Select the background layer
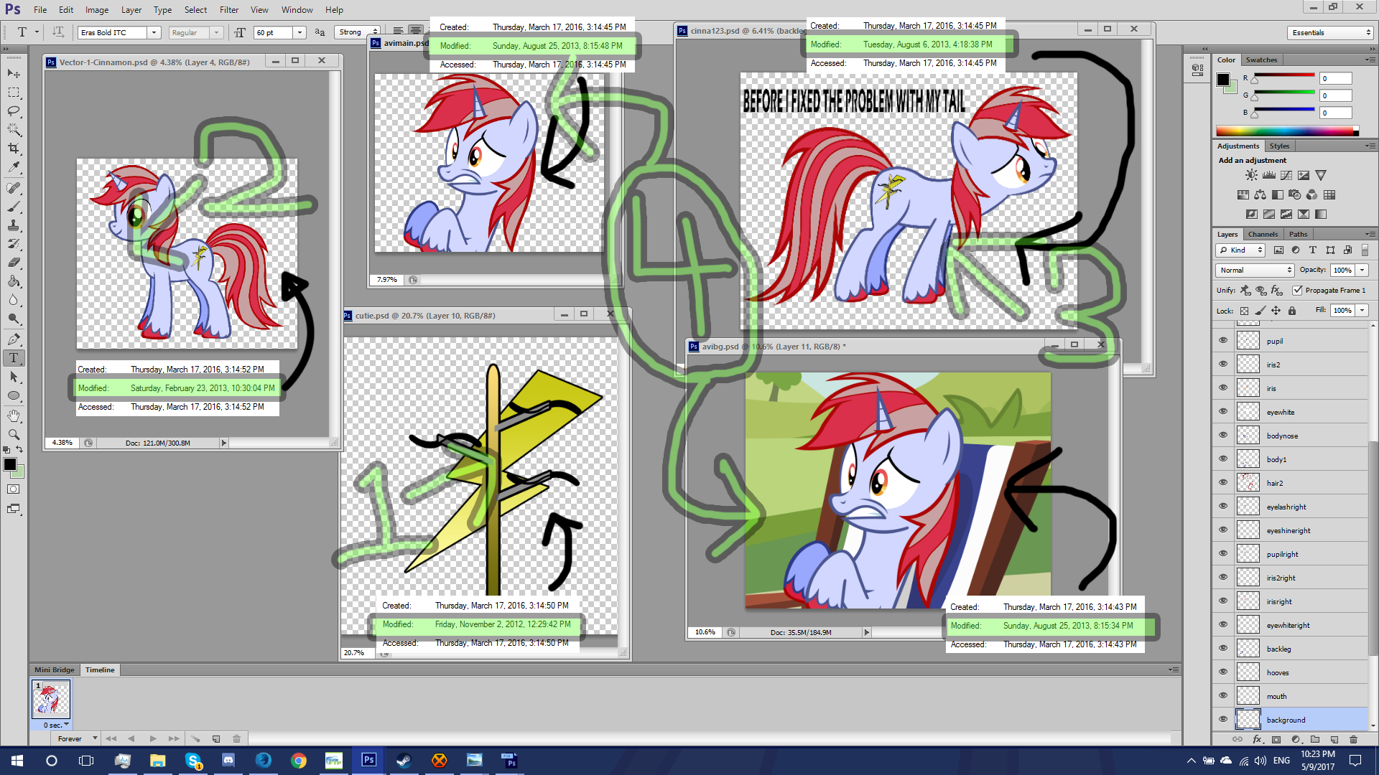This screenshot has width=1379, height=775. click(x=1286, y=720)
